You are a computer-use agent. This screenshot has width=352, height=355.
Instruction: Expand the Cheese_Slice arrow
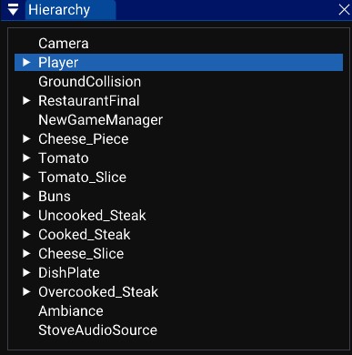point(26,254)
